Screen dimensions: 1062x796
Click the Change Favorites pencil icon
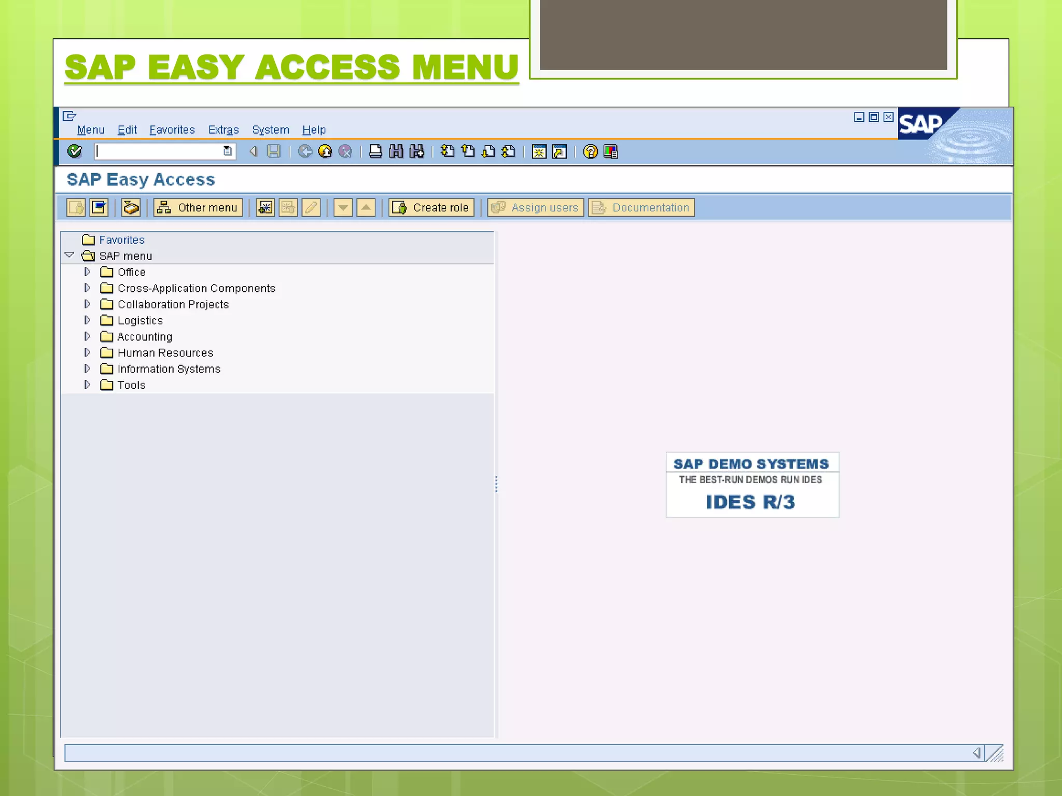coord(311,208)
